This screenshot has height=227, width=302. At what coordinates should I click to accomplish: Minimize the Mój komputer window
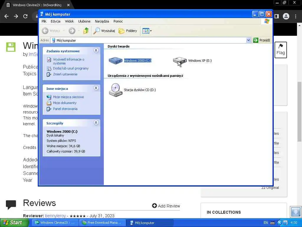pyautogui.click(x=255, y=14)
